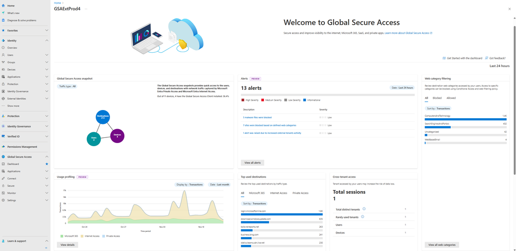Screen dimensions: 516x251
Task: Switch to Blocked tab in Web category filtering
Action: [437, 98]
